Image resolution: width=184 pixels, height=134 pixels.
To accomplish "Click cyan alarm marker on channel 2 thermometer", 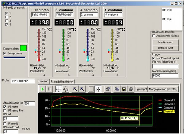I will [x=60, y=50].
